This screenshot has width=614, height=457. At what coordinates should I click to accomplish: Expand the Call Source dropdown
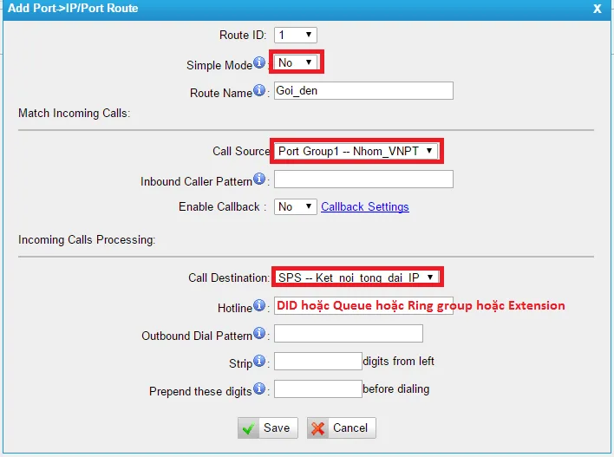356,151
